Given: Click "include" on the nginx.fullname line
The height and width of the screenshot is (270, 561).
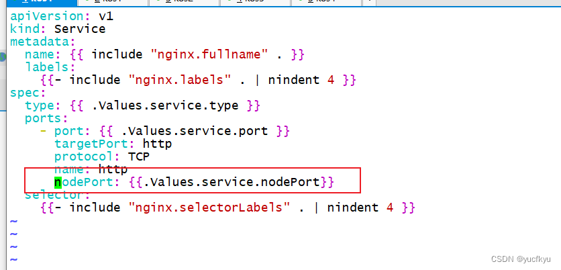Looking at the screenshot, I should point(117,54).
